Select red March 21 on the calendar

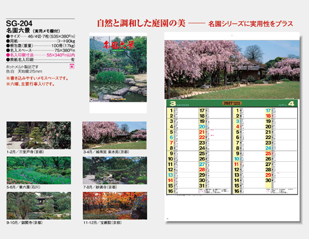202,132
